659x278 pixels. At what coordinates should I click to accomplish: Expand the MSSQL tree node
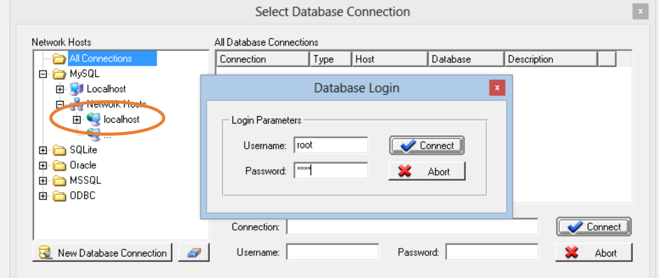pyautogui.click(x=43, y=181)
